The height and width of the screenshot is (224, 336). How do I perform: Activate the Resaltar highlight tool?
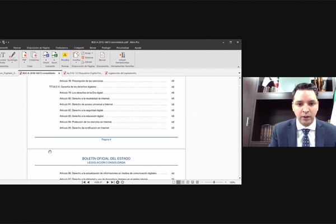tap(65, 57)
